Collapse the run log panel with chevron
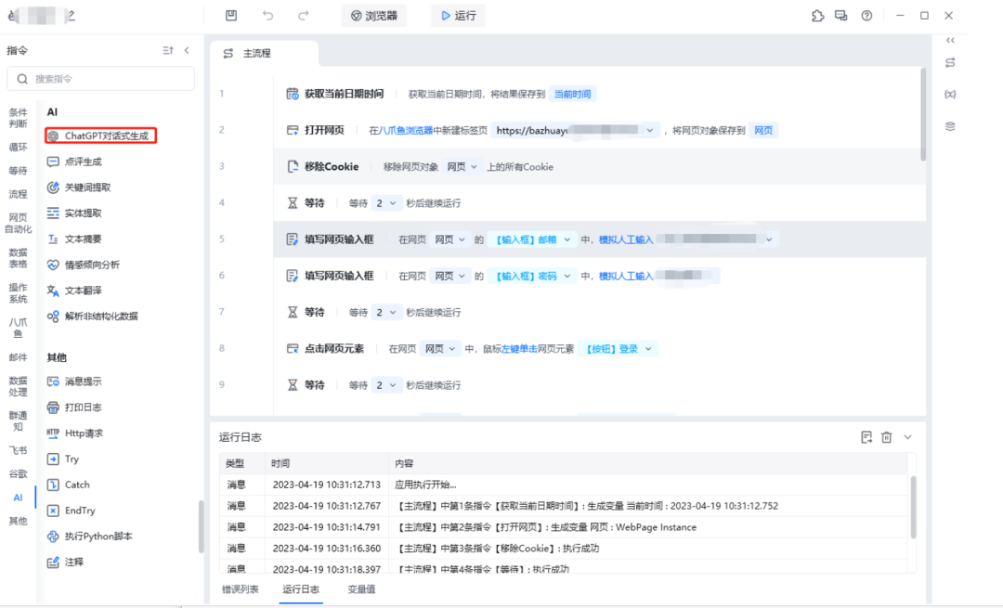 (x=907, y=436)
